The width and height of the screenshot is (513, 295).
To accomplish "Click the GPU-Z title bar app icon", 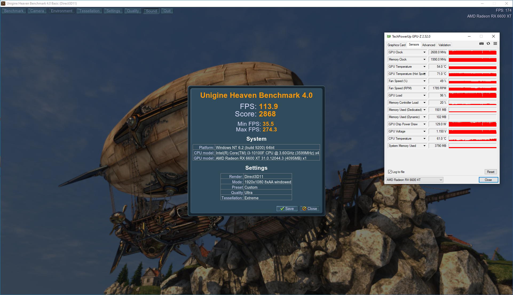I will pyautogui.click(x=389, y=37).
